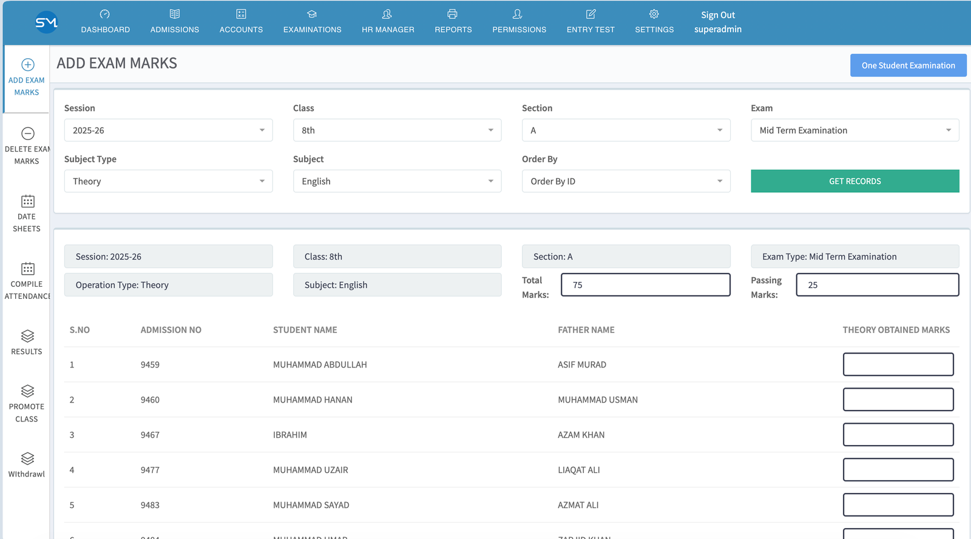The width and height of the screenshot is (971, 539).
Task: Expand the Section dropdown showing A
Action: (x=626, y=130)
